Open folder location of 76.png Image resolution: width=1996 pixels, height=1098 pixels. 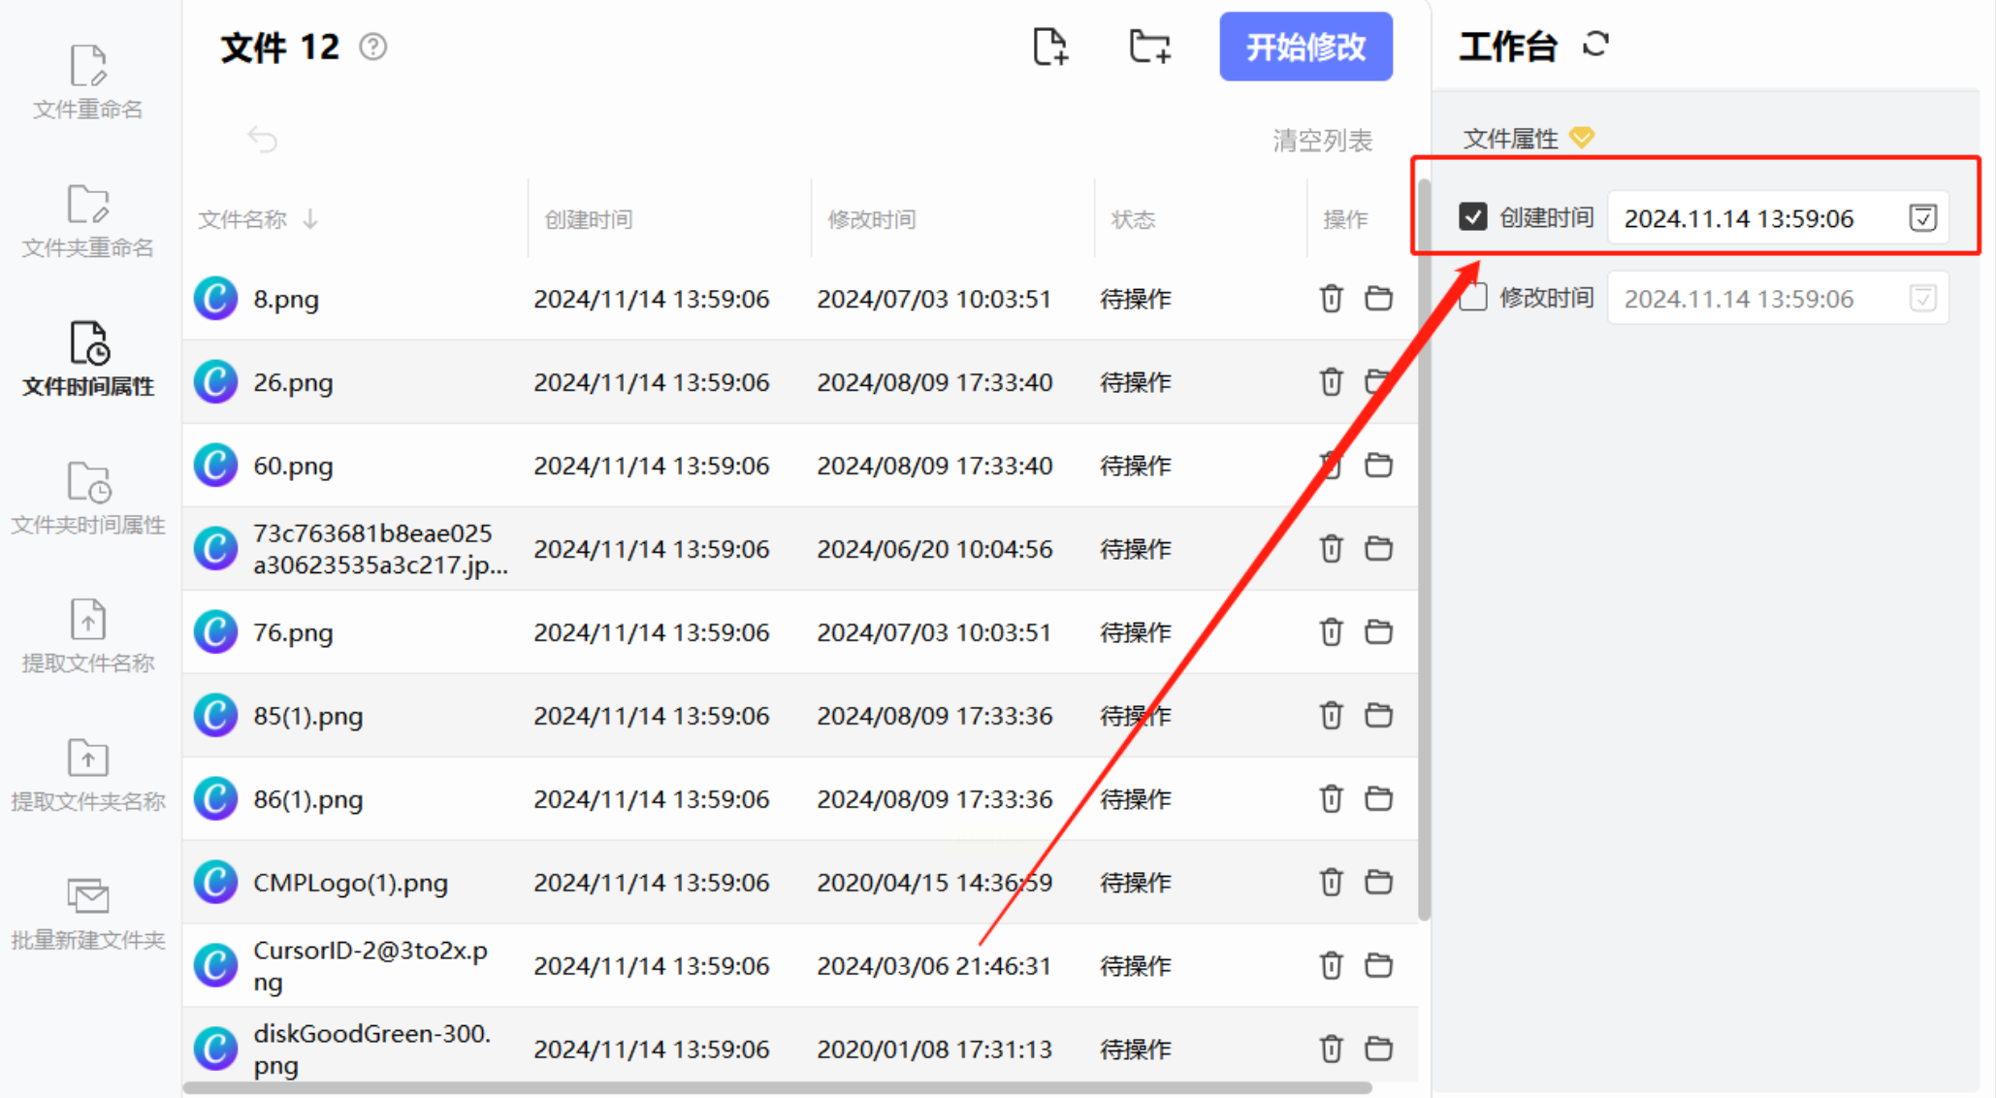(x=1378, y=632)
